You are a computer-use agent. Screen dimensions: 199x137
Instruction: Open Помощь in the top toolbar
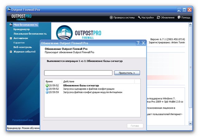click(x=184, y=17)
